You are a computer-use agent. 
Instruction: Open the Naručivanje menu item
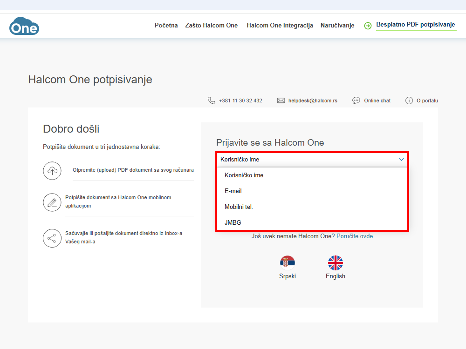point(337,26)
